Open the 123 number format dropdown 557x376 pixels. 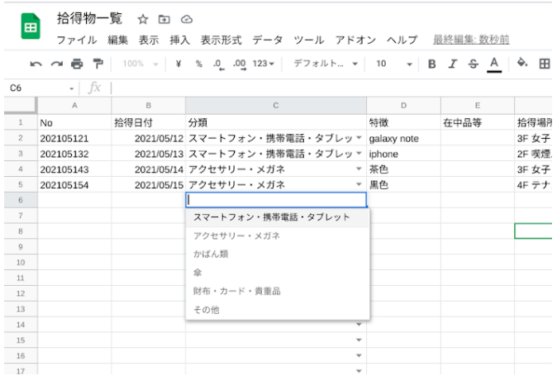coord(264,64)
